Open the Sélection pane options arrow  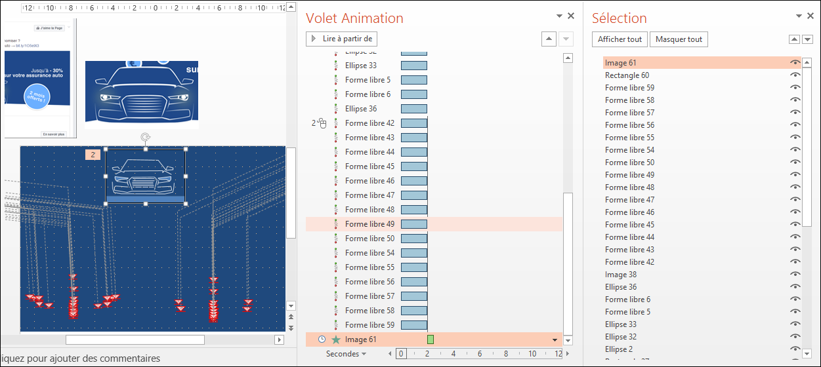click(x=799, y=16)
